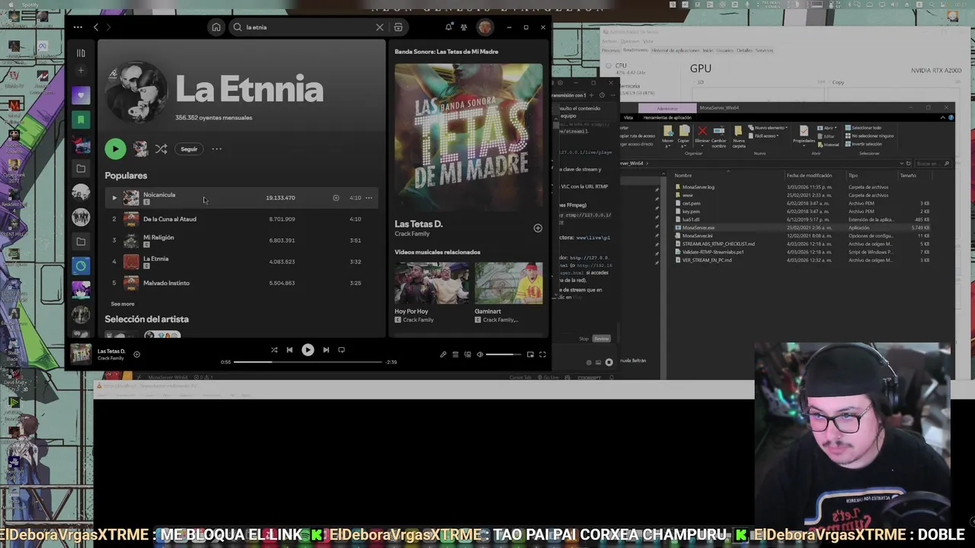Image resolution: width=975 pixels, height=548 pixels.
Task: Open the Mover a dropdown in Explorer
Action: click(x=668, y=136)
